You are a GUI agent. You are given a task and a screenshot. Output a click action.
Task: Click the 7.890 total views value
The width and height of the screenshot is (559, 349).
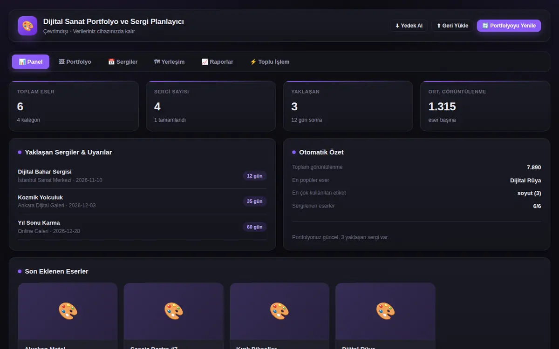[x=534, y=167]
